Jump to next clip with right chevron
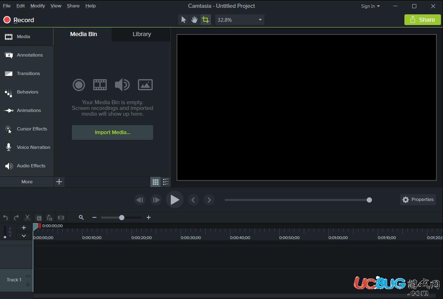 pyautogui.click(x=209, y=200)
